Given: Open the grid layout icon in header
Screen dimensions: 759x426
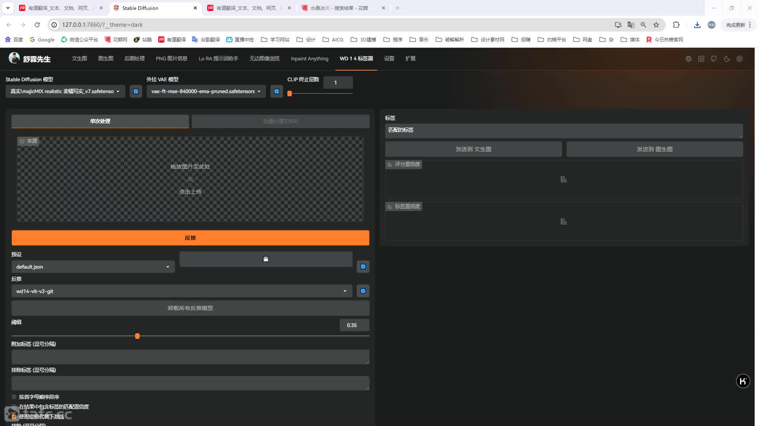Looking at the screenshot, I should click(701, 59).
